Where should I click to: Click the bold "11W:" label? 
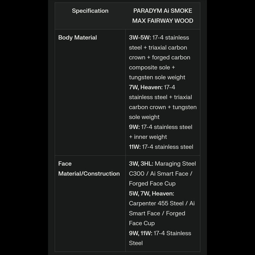click(135, 147)
